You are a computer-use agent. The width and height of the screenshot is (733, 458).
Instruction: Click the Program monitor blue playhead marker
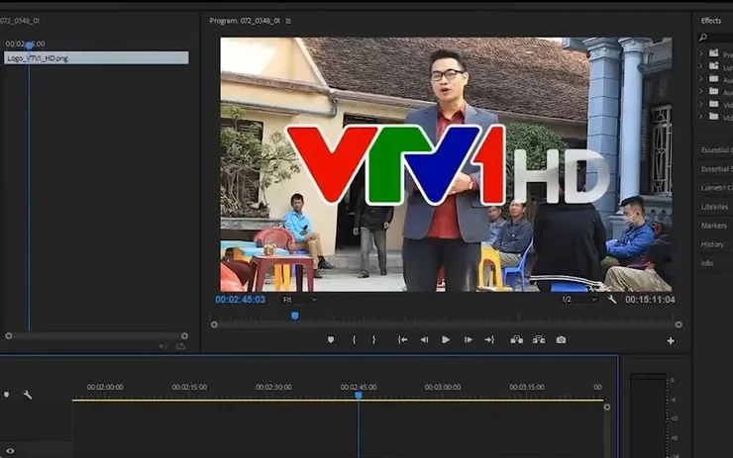[x=295, y=317]
